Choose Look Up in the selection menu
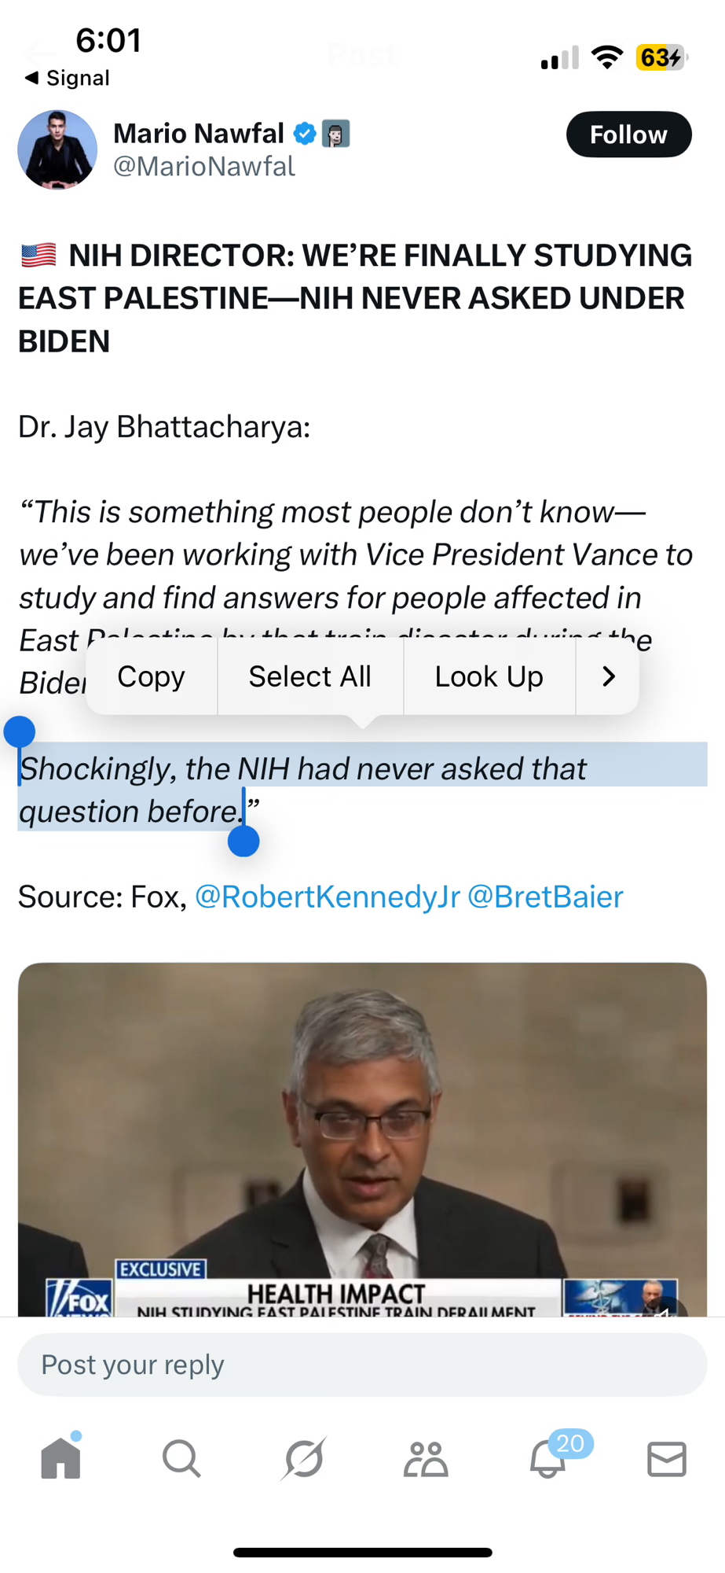 [489, 676]
